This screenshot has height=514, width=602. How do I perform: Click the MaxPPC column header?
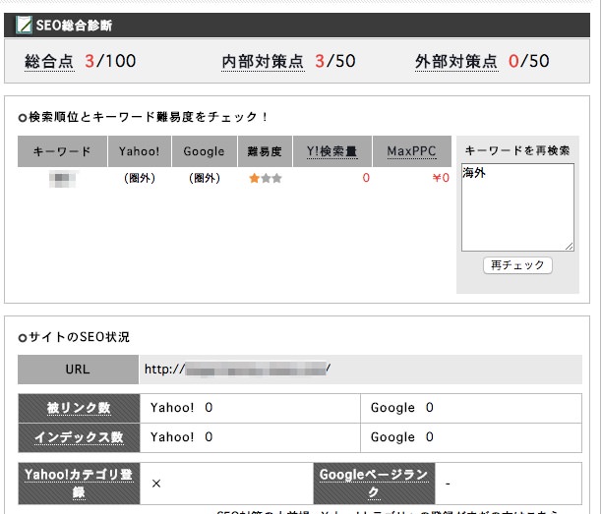coord(411,151)
